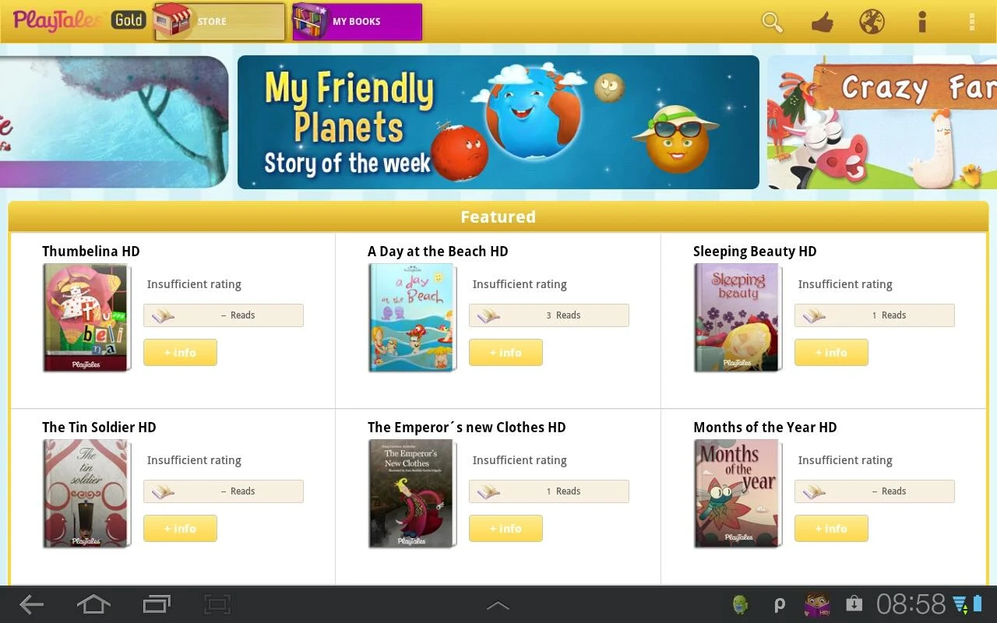
Task: Open + info for The Tin Soldier HD
Action: (180, 529)
